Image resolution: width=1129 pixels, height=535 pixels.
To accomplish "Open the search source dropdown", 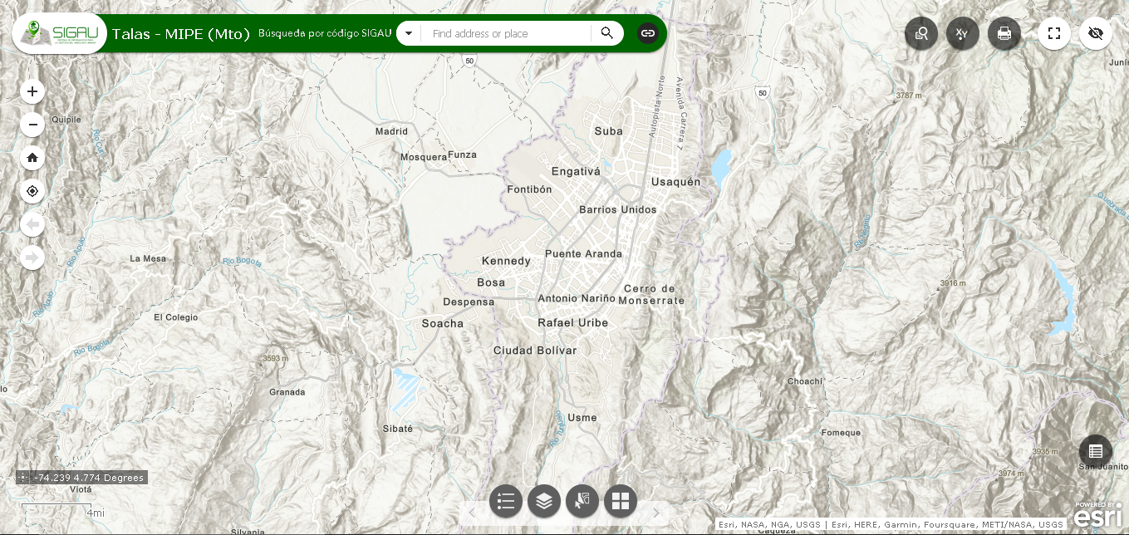I will click(408, 33).
